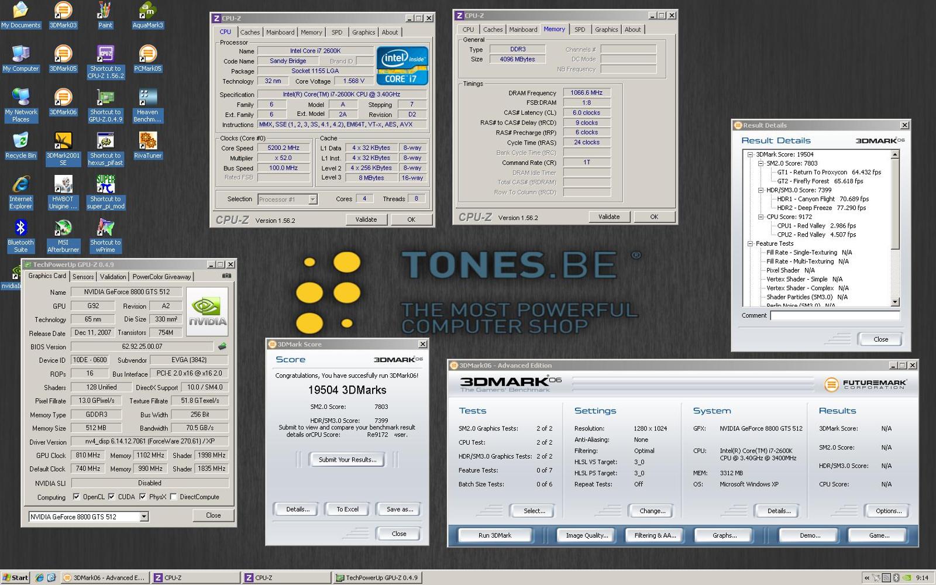
Task: Click Internet Explorer quick launch icon
Action: pyautogui.click(x=40, y=577)
